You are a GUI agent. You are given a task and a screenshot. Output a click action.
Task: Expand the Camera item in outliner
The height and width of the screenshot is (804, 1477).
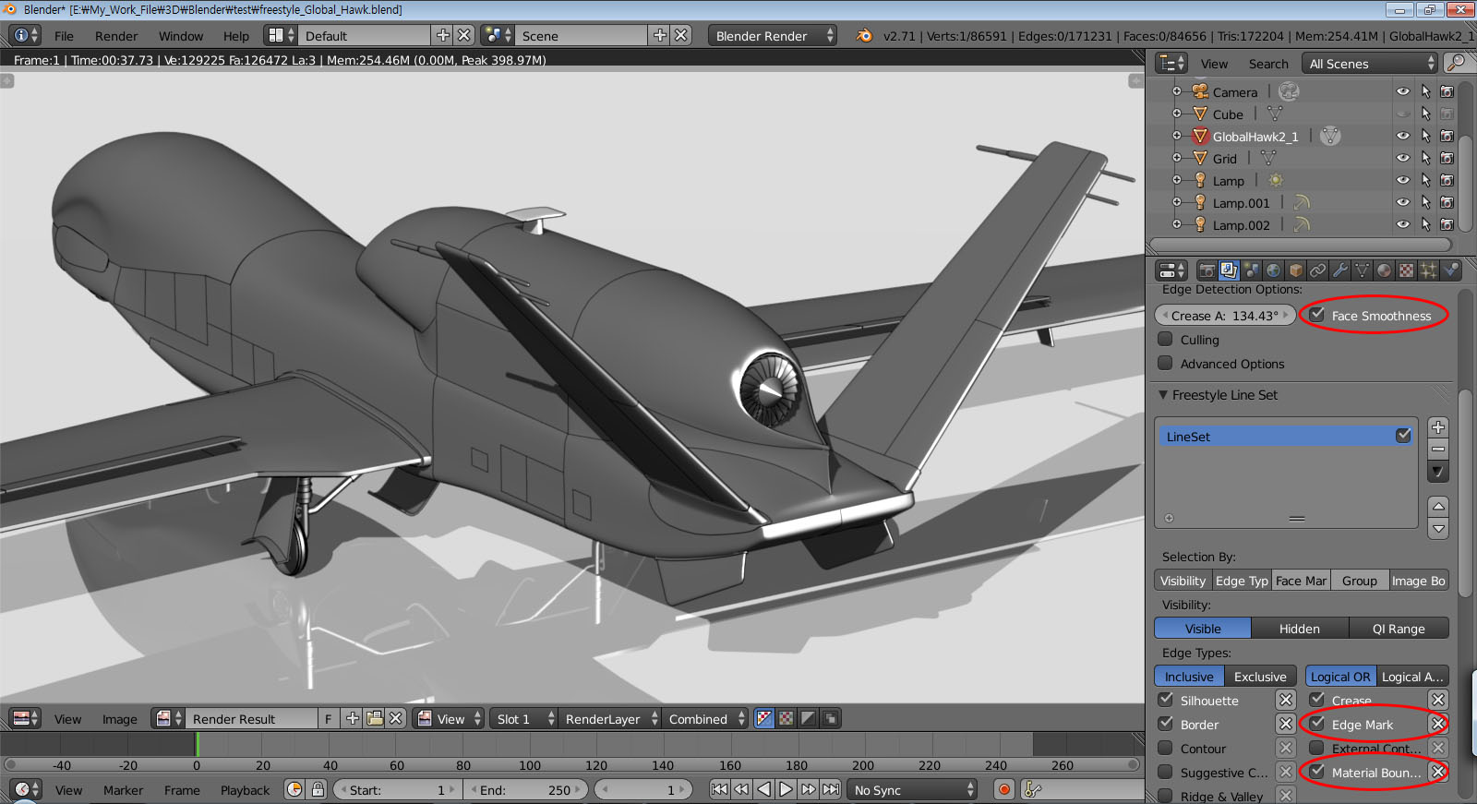1177,91
